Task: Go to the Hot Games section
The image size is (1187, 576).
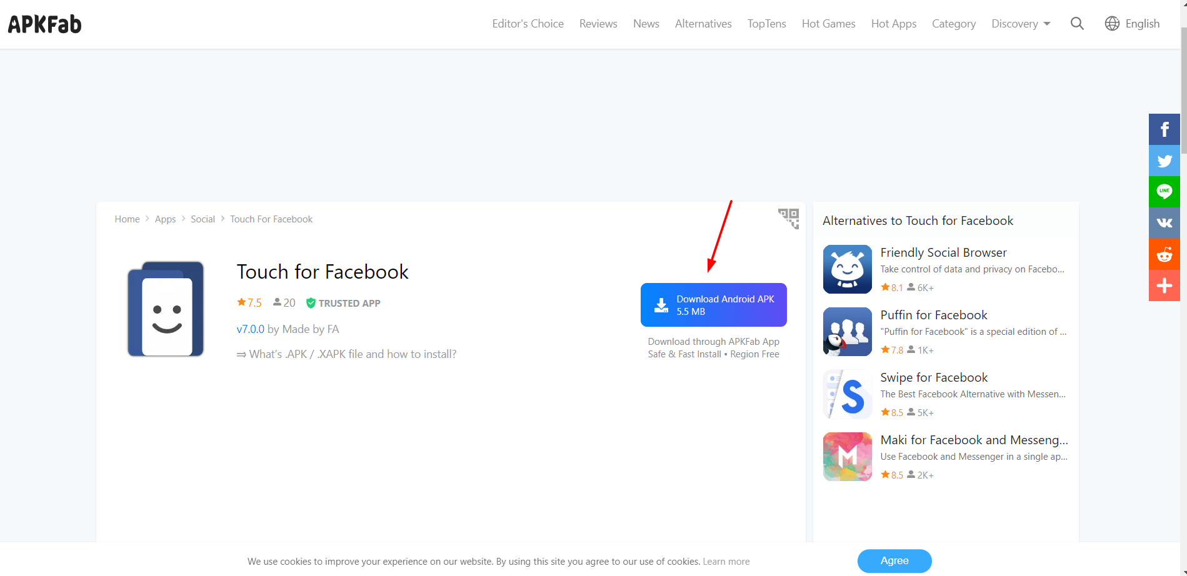Action: 828,24
